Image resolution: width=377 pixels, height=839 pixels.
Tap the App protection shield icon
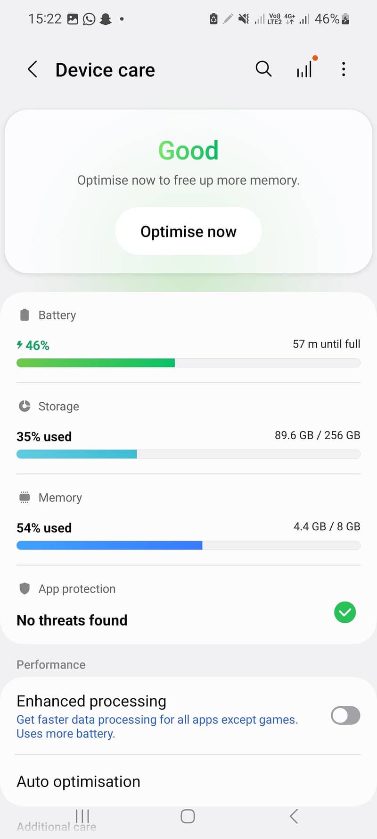[x=25, y=588]
